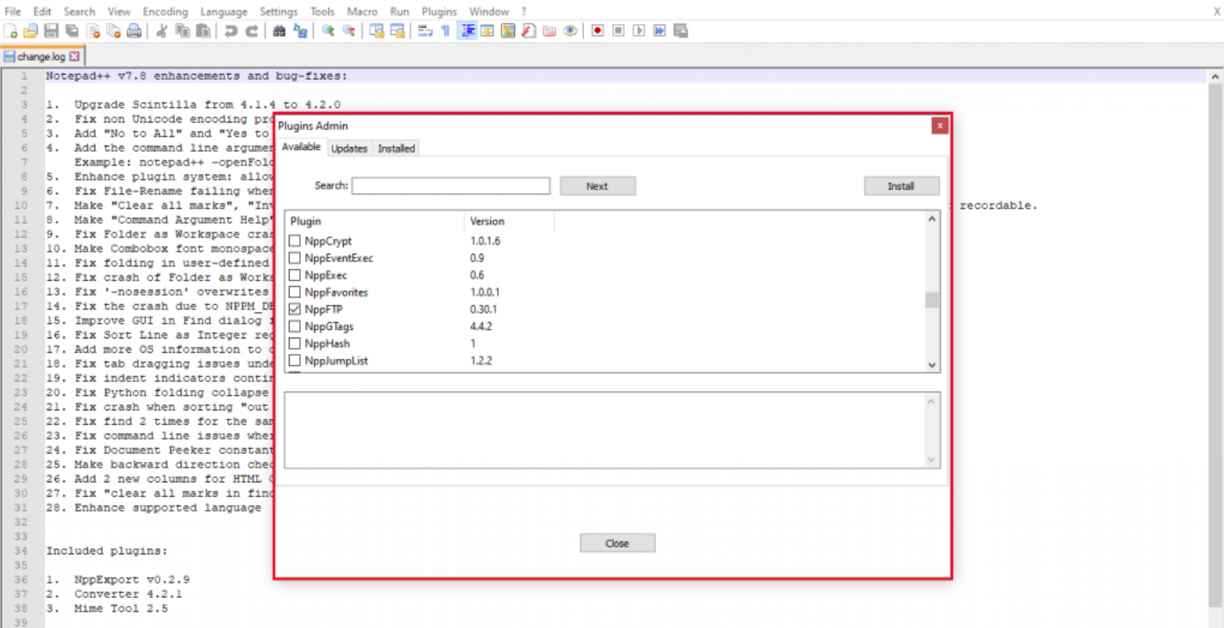Click into the plugin Search field
Image resolution: width=1224 pixels, height=628 pixels.
tap(451, 186)
